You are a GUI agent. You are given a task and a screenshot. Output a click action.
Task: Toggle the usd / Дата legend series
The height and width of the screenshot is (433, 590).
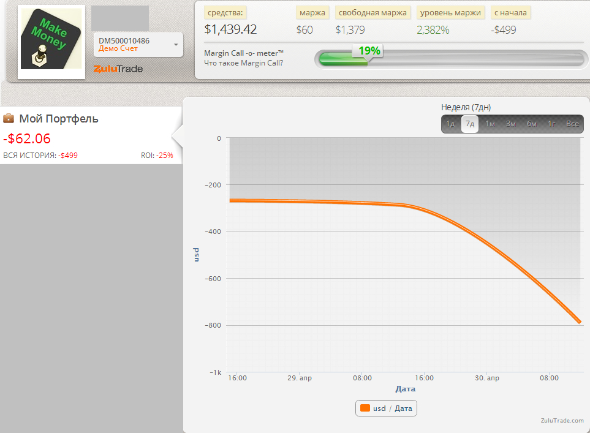(386, 408)
